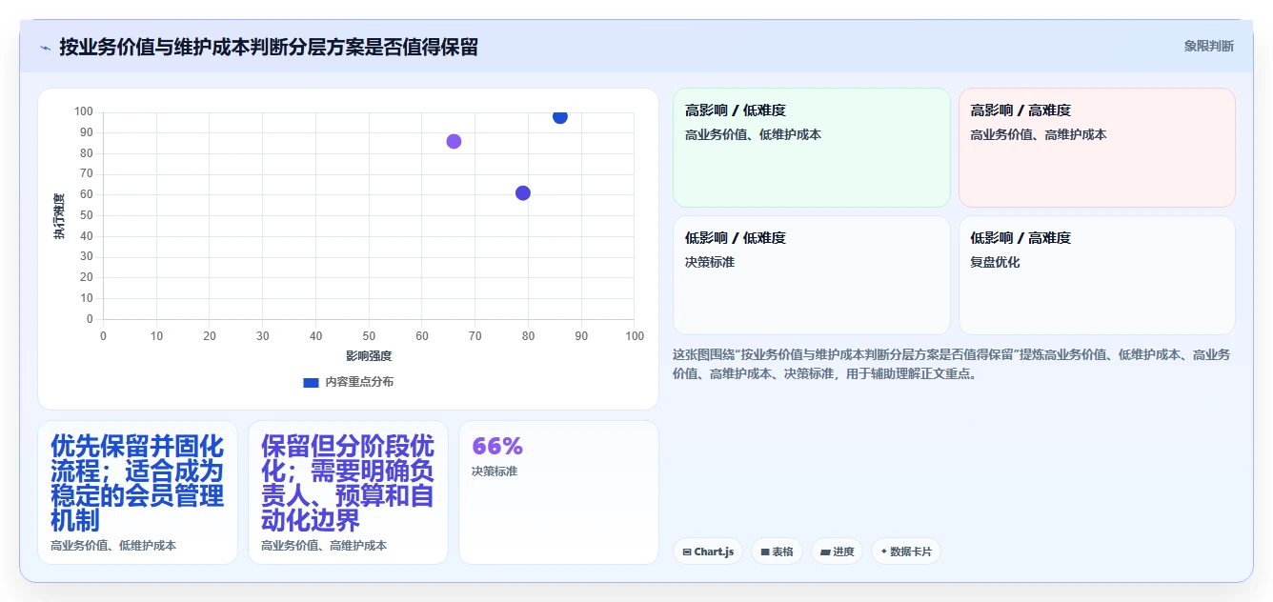Click the 复盘优化 text in quadrant card
The height and width of the screenshot is (602, 1273).
point(995,262)
